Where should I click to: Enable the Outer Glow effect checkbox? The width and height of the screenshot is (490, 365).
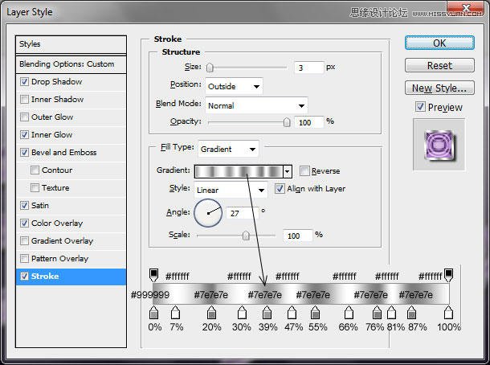tap(25, 117)
